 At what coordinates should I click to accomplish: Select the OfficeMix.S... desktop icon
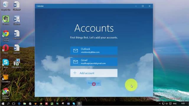pyautogui.click(x=17, y=64)
